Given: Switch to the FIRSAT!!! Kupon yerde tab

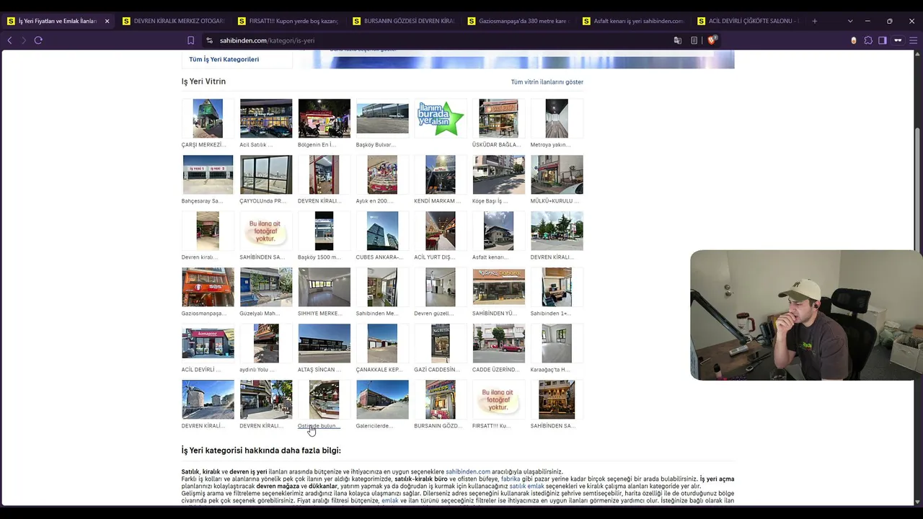Looking at the screenshot, I should click(x=288, y=21).
